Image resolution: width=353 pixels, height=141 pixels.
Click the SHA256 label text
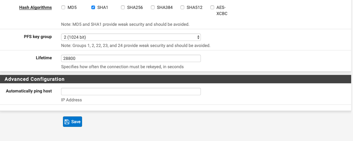pos(135,8)
